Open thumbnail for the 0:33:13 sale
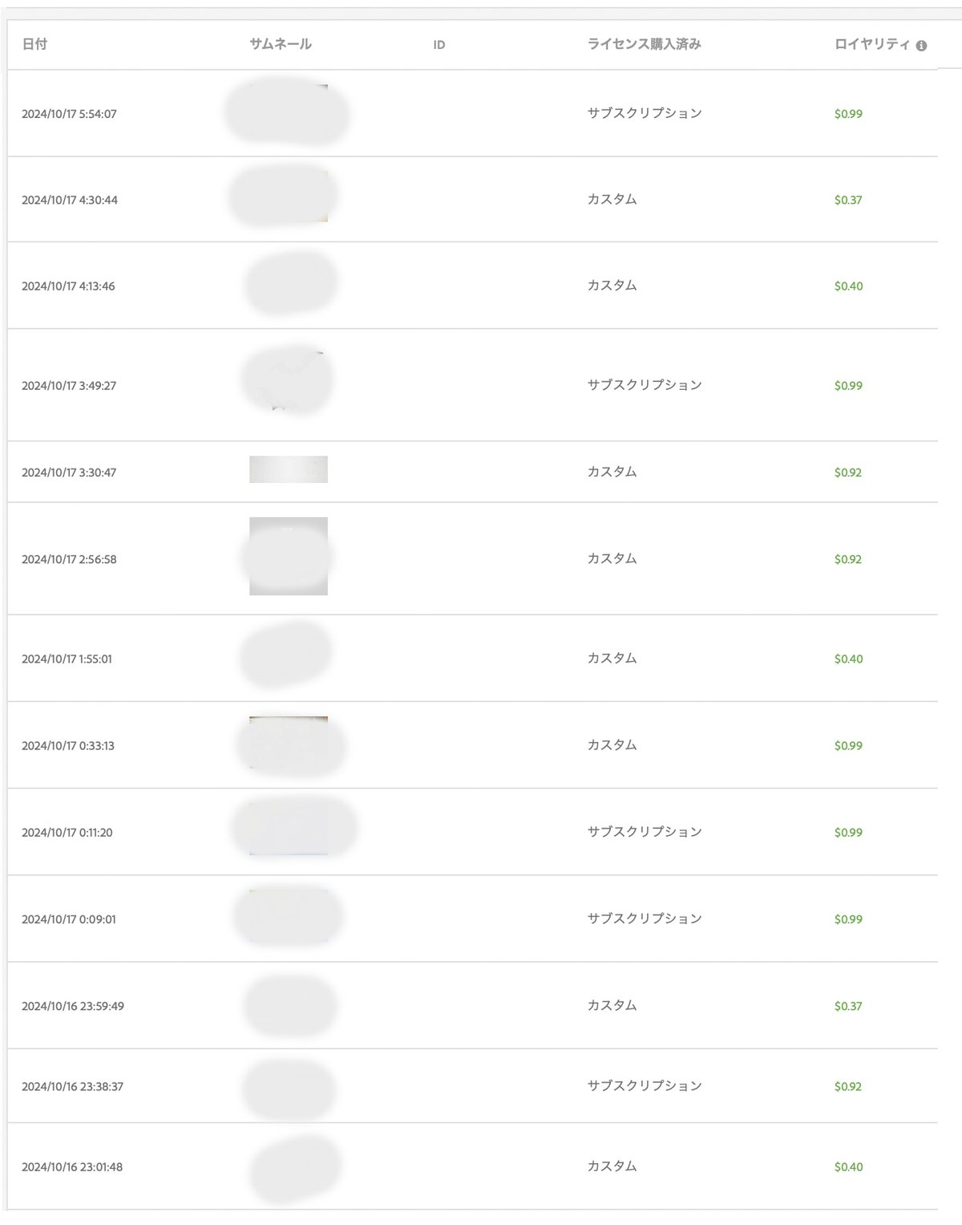This screenshot has height=1225, width=962. pyautogui.click(x=288, y=743)
